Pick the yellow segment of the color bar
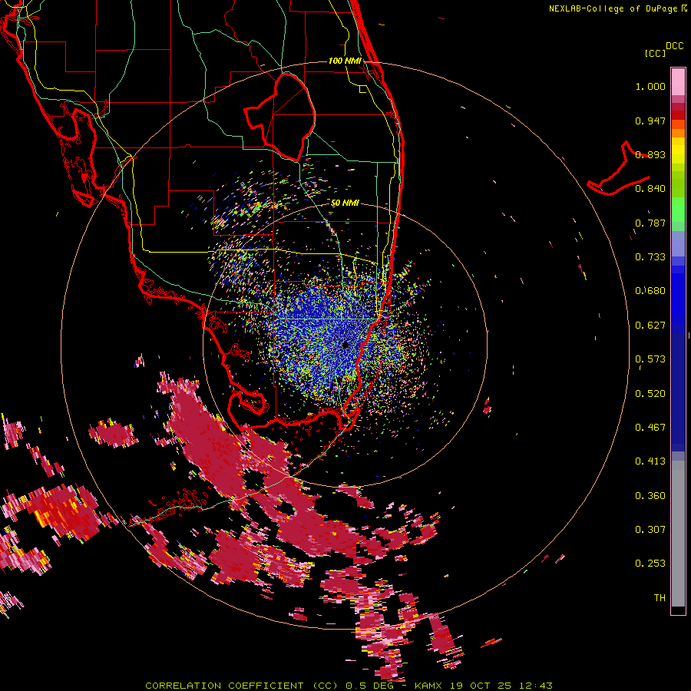 coord(678,150)
